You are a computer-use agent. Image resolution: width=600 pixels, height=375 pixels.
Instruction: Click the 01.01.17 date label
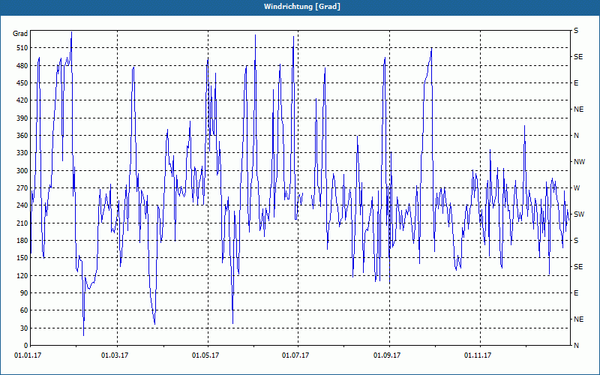pos(28,355)
